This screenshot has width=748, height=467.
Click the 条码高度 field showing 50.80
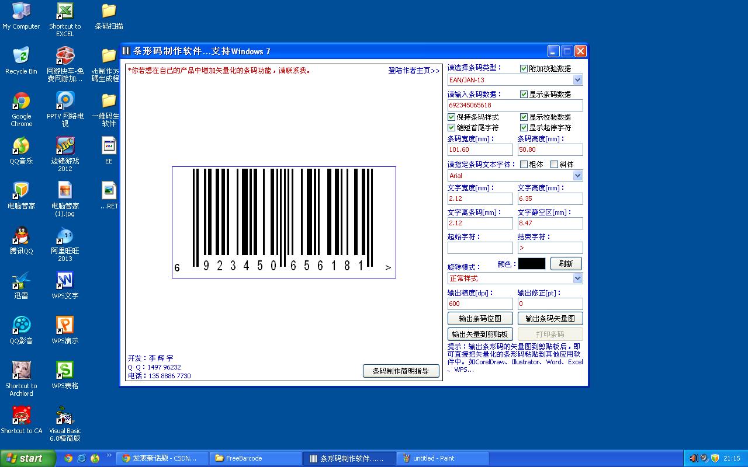tap(550, 149)
